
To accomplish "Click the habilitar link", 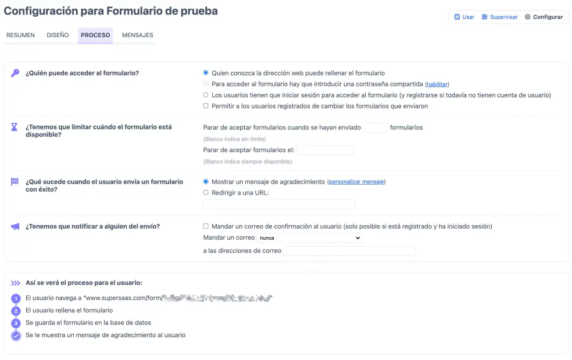I will tap(437, 84).
